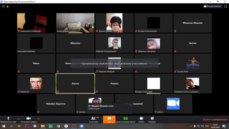Select Екатерина Новикова video tile

pyautogui.click(x=36, y=23)
